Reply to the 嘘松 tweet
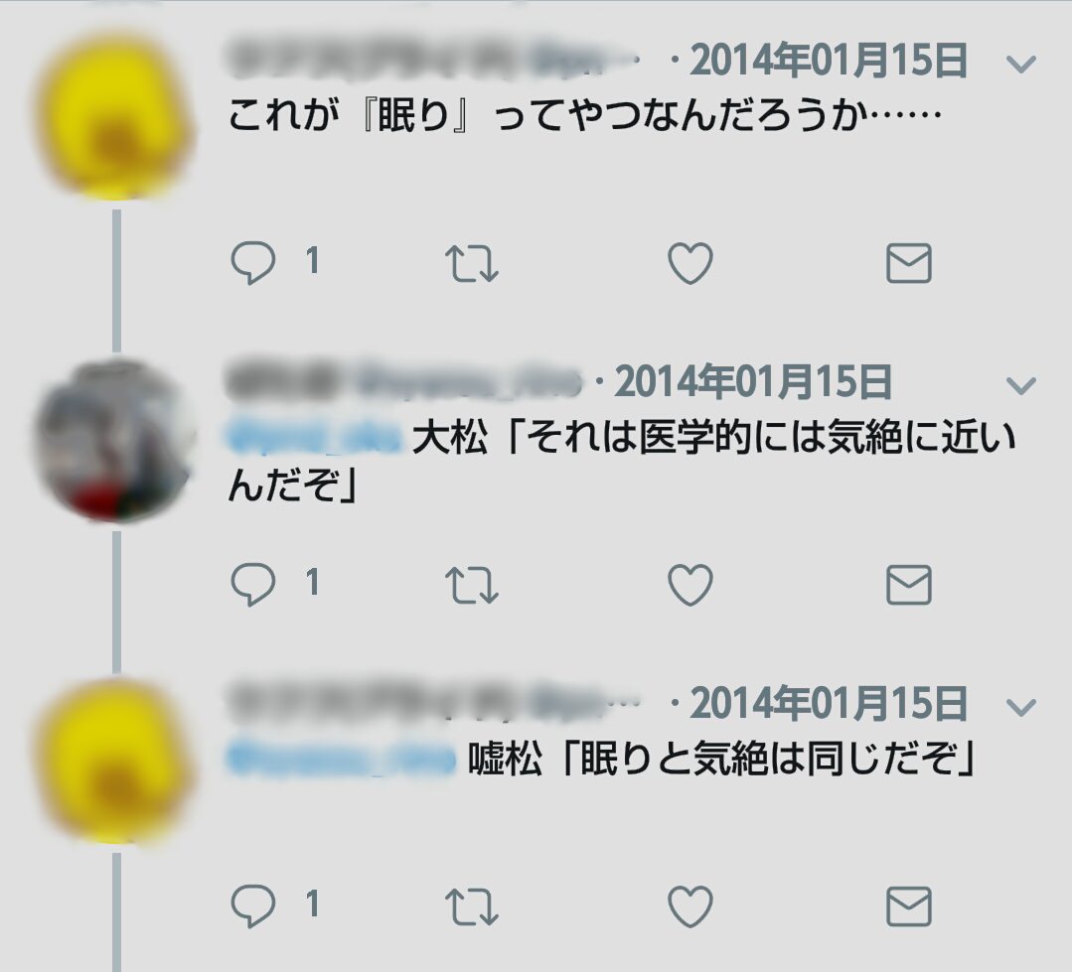 pos(253,905)
